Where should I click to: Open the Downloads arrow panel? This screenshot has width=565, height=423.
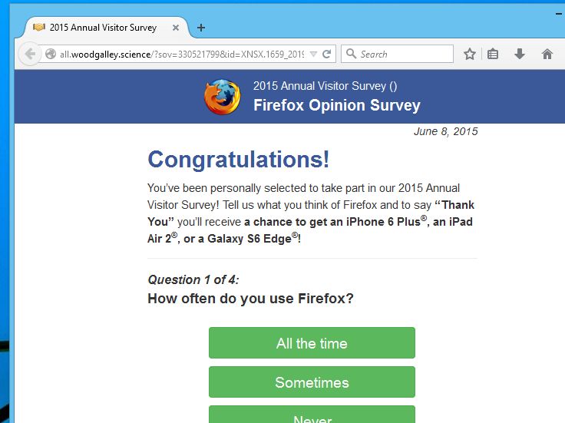click(x=520, y=54)
